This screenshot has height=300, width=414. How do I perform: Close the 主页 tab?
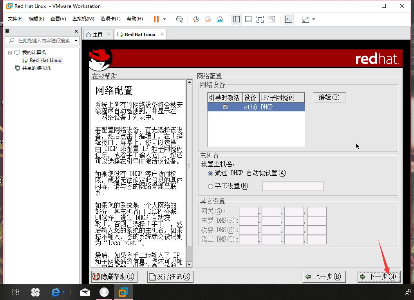click(x=109, y=34)
